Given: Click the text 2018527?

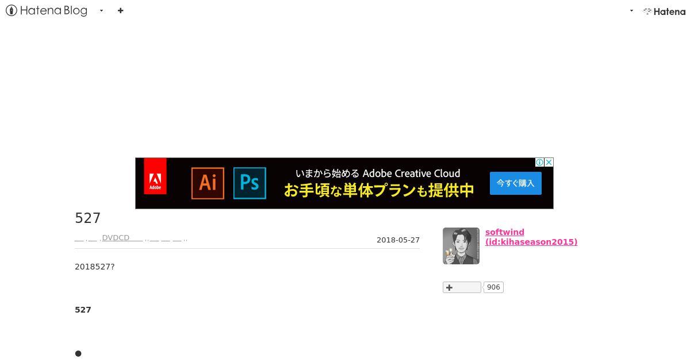Looking at the screenshot, I should coord(95,267).
